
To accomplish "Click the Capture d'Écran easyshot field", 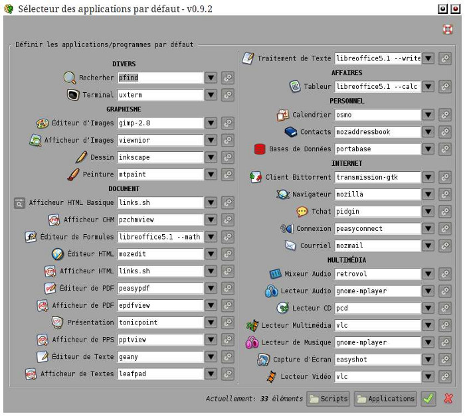I will tap(377, 359).
